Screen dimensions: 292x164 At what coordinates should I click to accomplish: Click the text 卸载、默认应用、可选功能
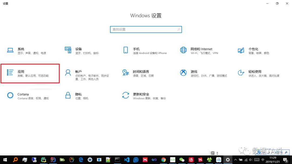(33, 76)
